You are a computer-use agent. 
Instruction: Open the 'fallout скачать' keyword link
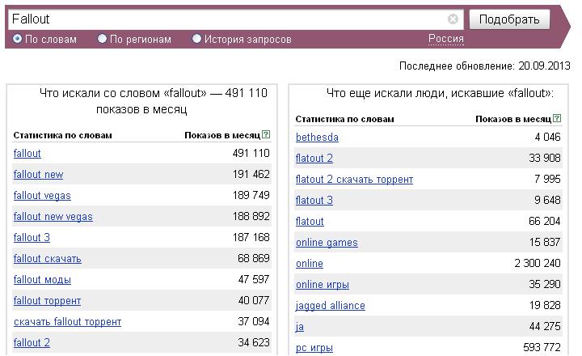pos(47,259)
